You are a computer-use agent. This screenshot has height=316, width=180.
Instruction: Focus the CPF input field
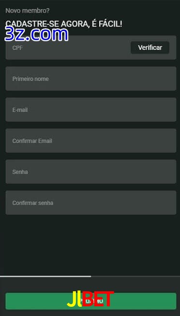(x=68, y=47)
